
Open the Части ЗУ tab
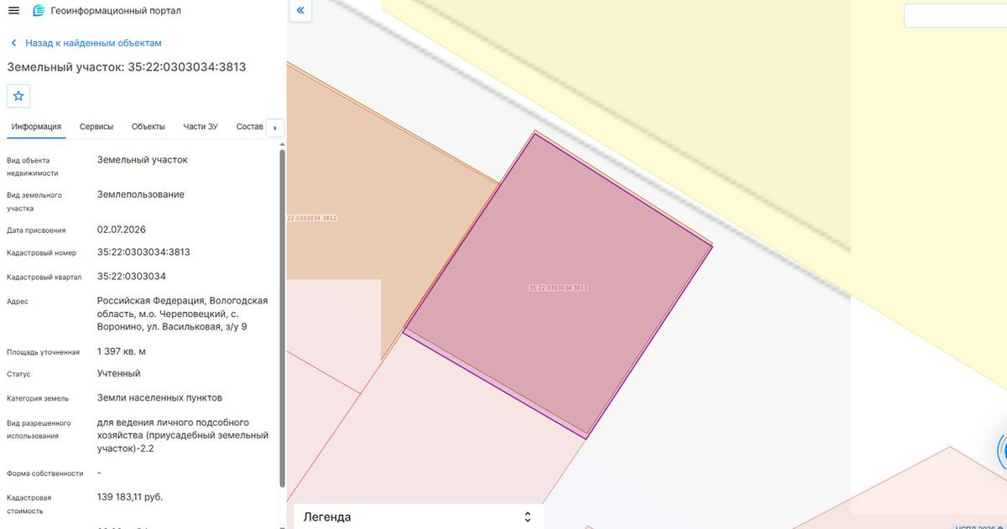(x=201, y=127)
